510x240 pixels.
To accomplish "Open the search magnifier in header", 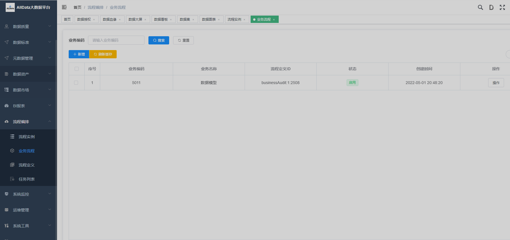I will point(480,7).
